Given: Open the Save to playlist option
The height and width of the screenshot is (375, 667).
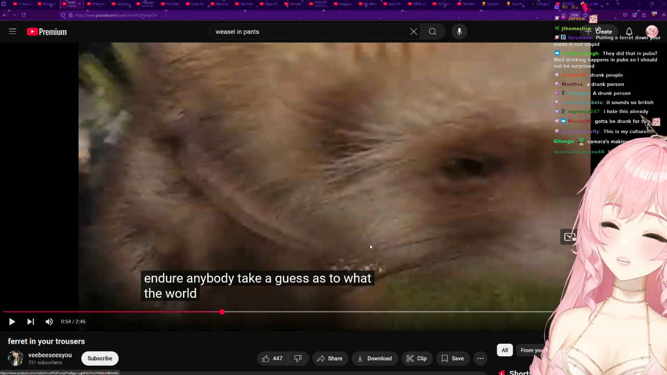Looking at the screenshot, I should [x=452, y=358].
